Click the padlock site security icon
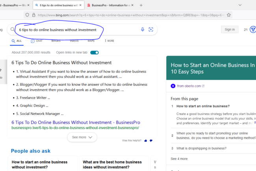Screen dimensions: 256x171 tap(33, 15)
